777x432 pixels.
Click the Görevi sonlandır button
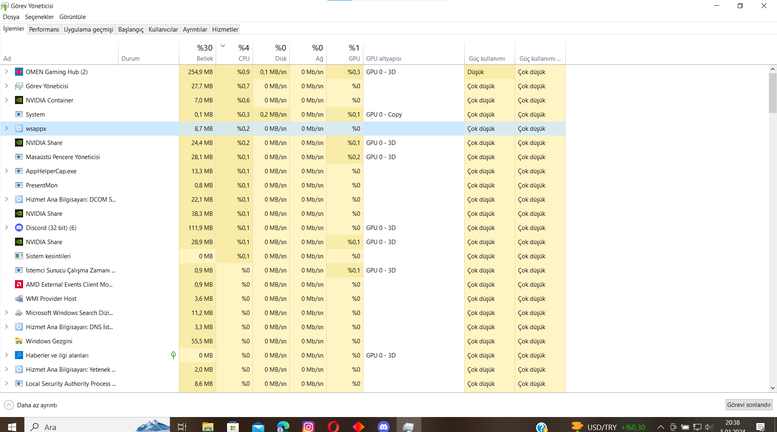pos(749,405)
